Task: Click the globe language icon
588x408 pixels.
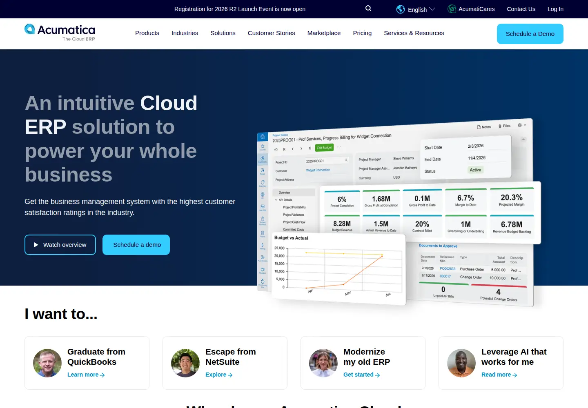Action: [401, 9]
